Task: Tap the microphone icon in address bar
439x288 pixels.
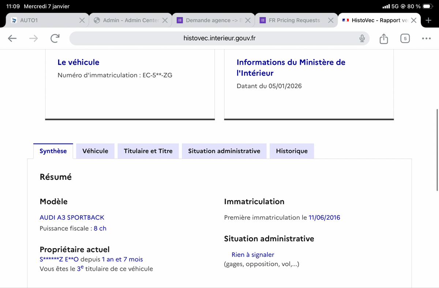Action: pos(362,38)
